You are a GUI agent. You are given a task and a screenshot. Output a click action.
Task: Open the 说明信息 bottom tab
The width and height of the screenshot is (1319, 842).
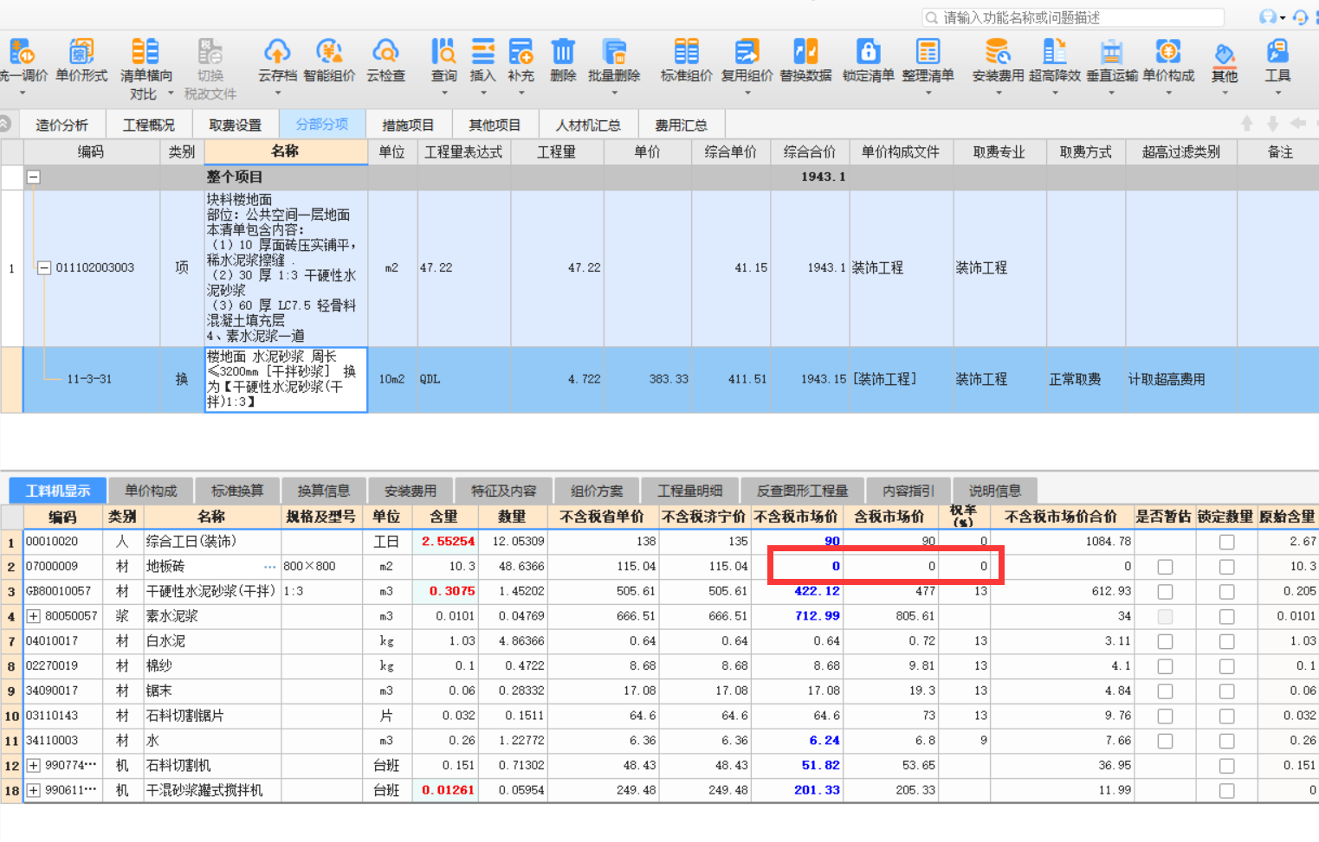(994, 491)
